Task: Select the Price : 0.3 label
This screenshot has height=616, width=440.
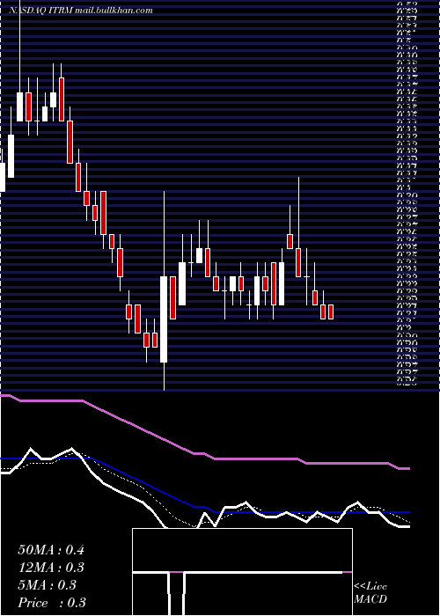Action: (x=52, y=603)
